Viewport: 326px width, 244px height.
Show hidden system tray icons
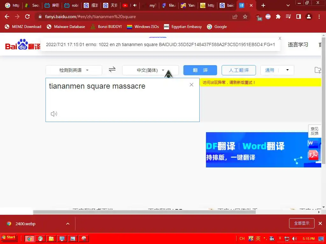[280, 238]
